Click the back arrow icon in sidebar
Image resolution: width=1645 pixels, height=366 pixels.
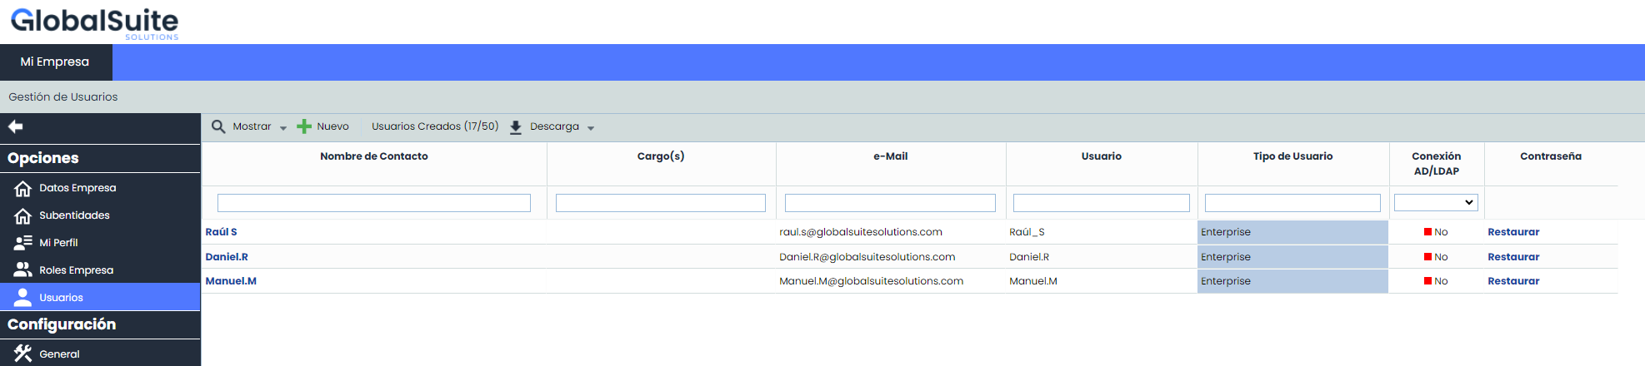pyautogui.click(x=15, y=126)
